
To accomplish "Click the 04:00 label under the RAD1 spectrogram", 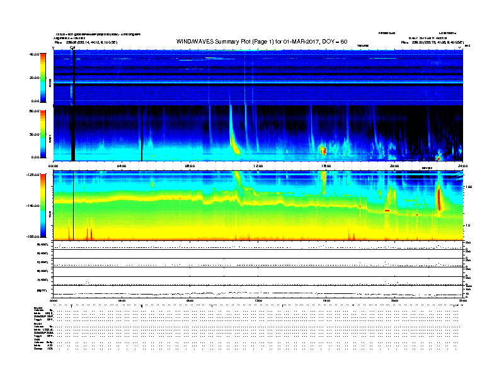I will (x=122, y=166).
